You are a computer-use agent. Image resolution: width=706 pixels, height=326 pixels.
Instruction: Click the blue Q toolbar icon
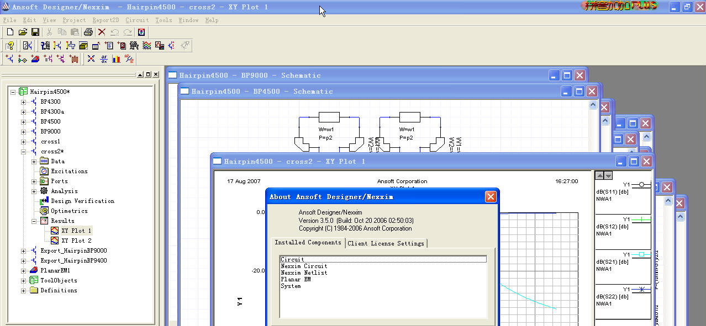point(141,33)
